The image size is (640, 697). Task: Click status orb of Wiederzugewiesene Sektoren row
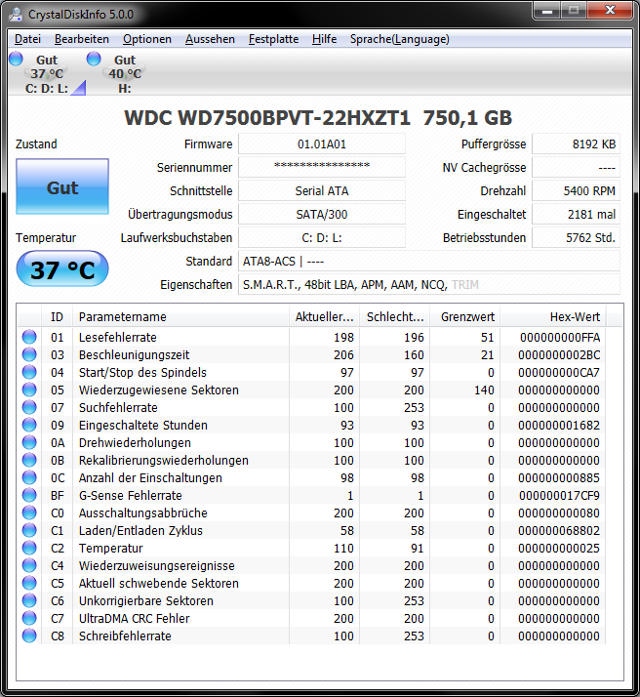[29, 389]
